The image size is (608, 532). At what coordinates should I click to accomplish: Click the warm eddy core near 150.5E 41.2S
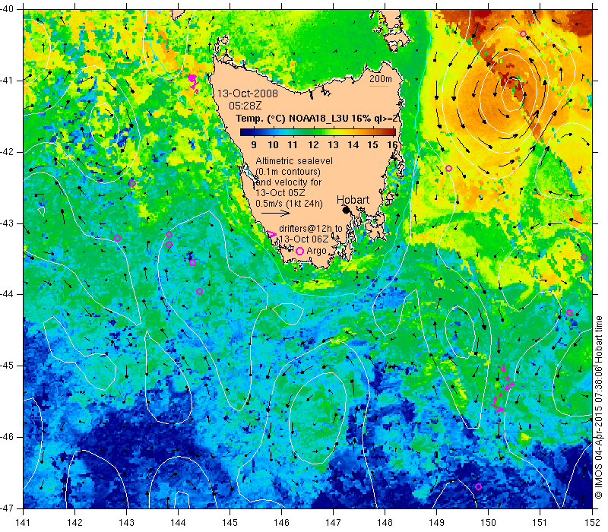(x=514, y=93)
